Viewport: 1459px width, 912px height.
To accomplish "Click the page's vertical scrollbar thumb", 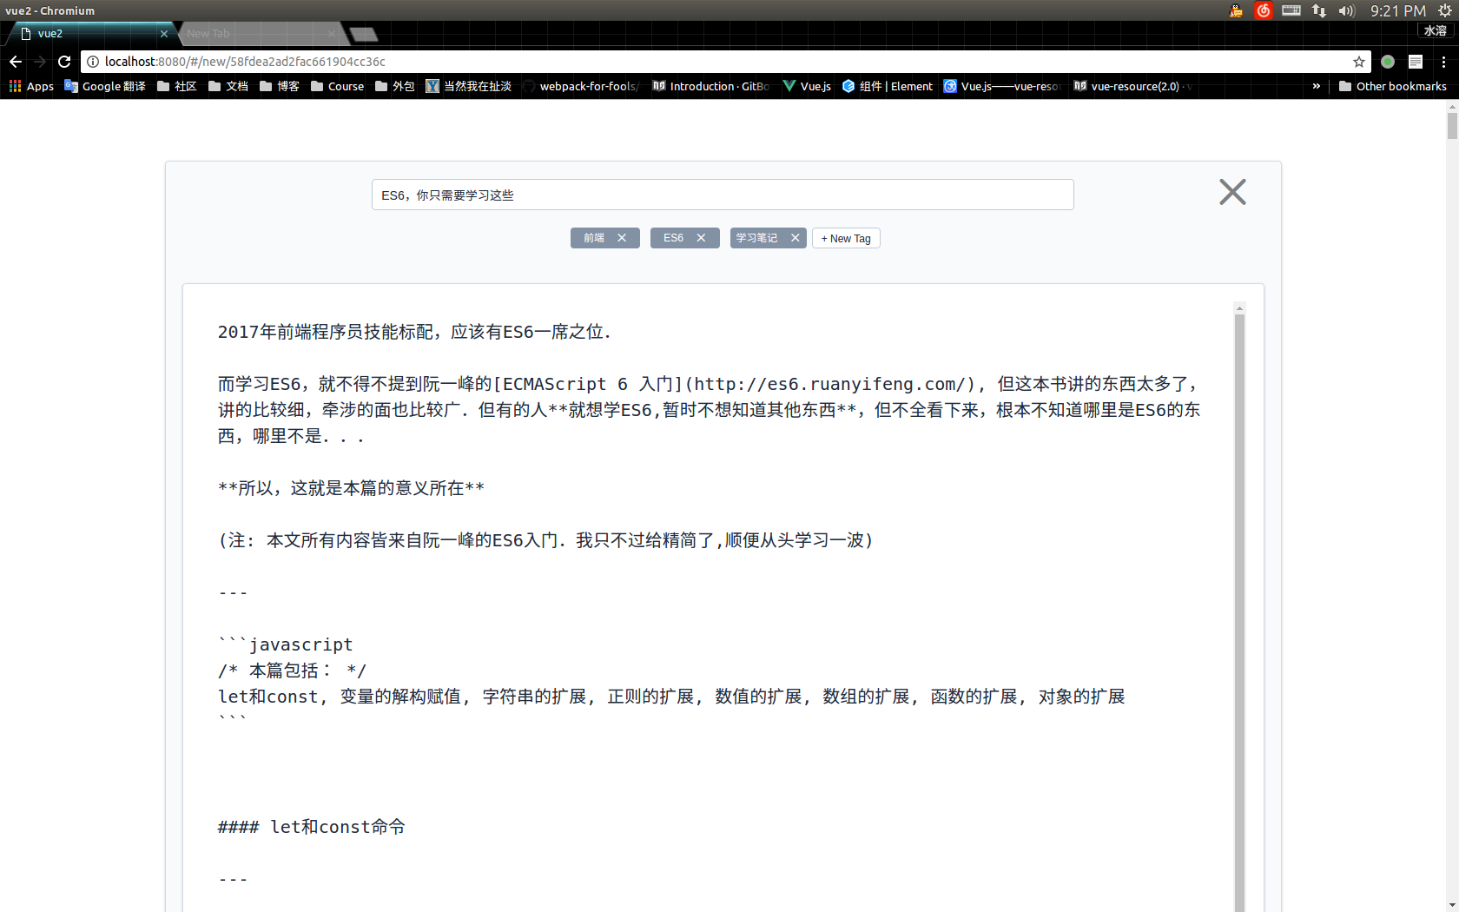I will point(1452,126).
